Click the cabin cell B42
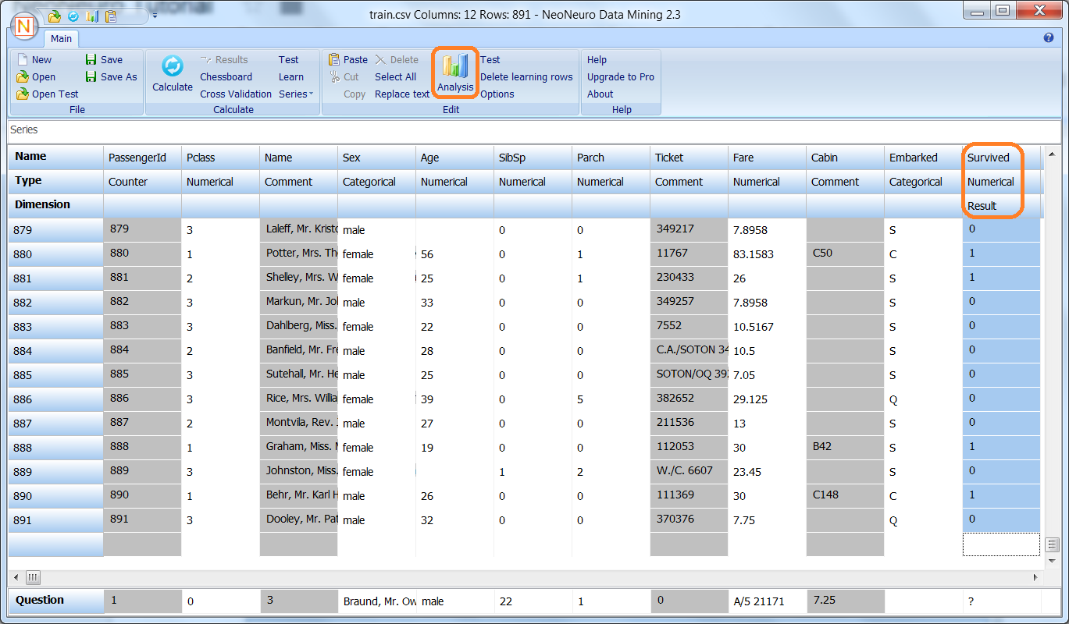The height and width of the screenshot is (624, 1069). (x=845, y=448)
